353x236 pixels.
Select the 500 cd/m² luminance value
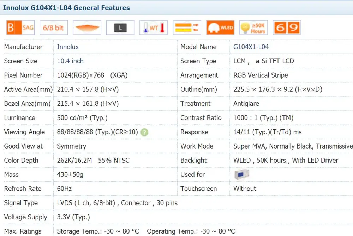coord(82,118)
